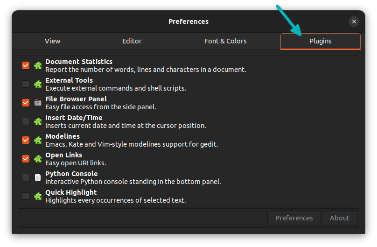Click the Modelines plugin icon
This screenshot has height=247, width=377.
click(x=38, y=140)
